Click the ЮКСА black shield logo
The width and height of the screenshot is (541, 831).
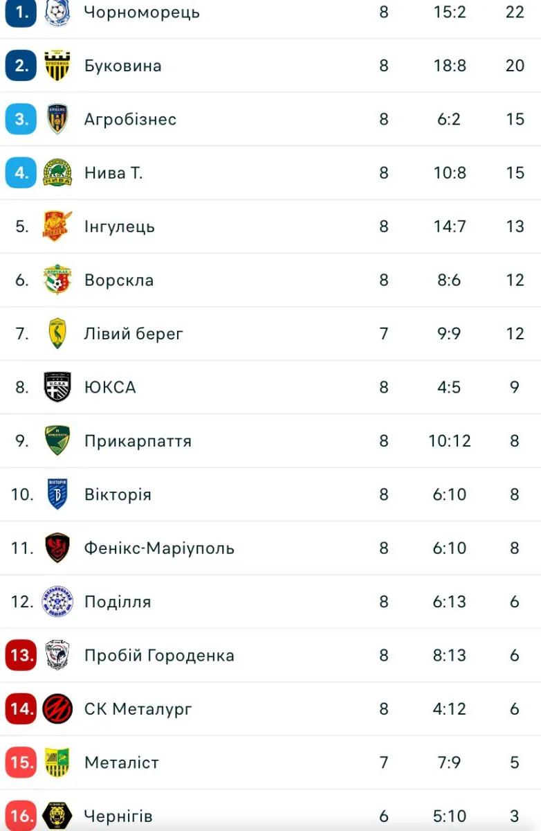click(x=57, y=387)
